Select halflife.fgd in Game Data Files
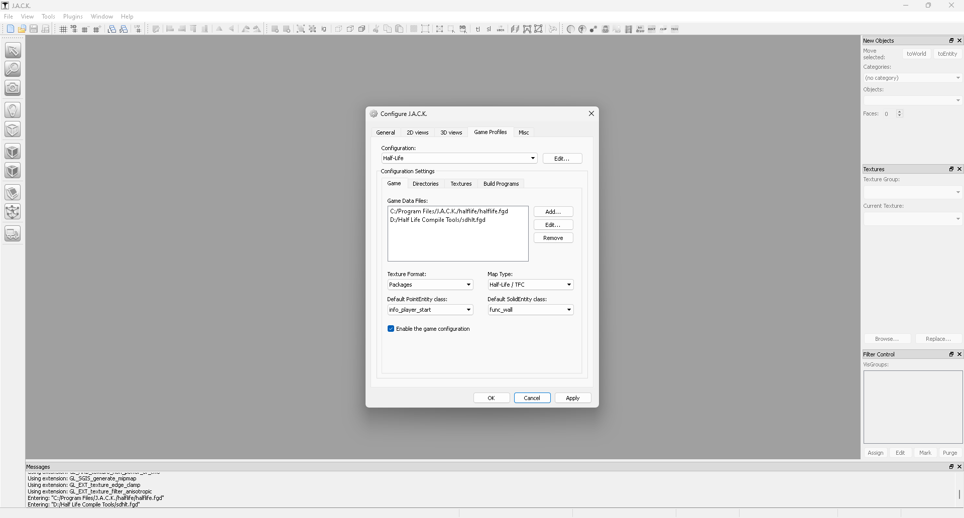This screenshot has width=964, height=518. 449,211
